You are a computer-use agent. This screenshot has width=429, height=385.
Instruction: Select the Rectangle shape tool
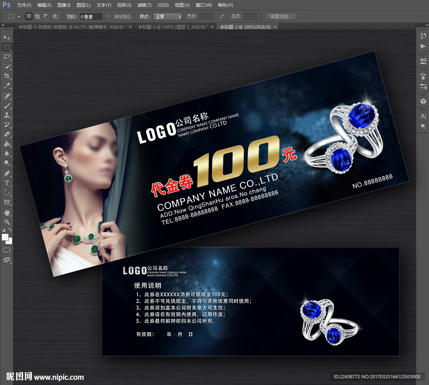tap(7, 202)
